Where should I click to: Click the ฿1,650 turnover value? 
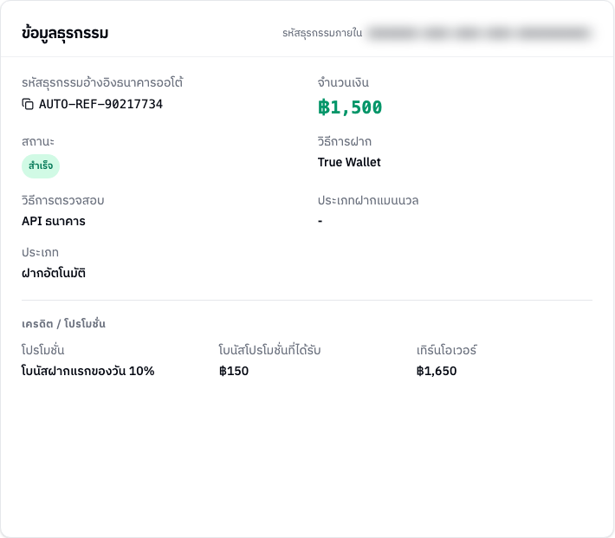(437, 371)
